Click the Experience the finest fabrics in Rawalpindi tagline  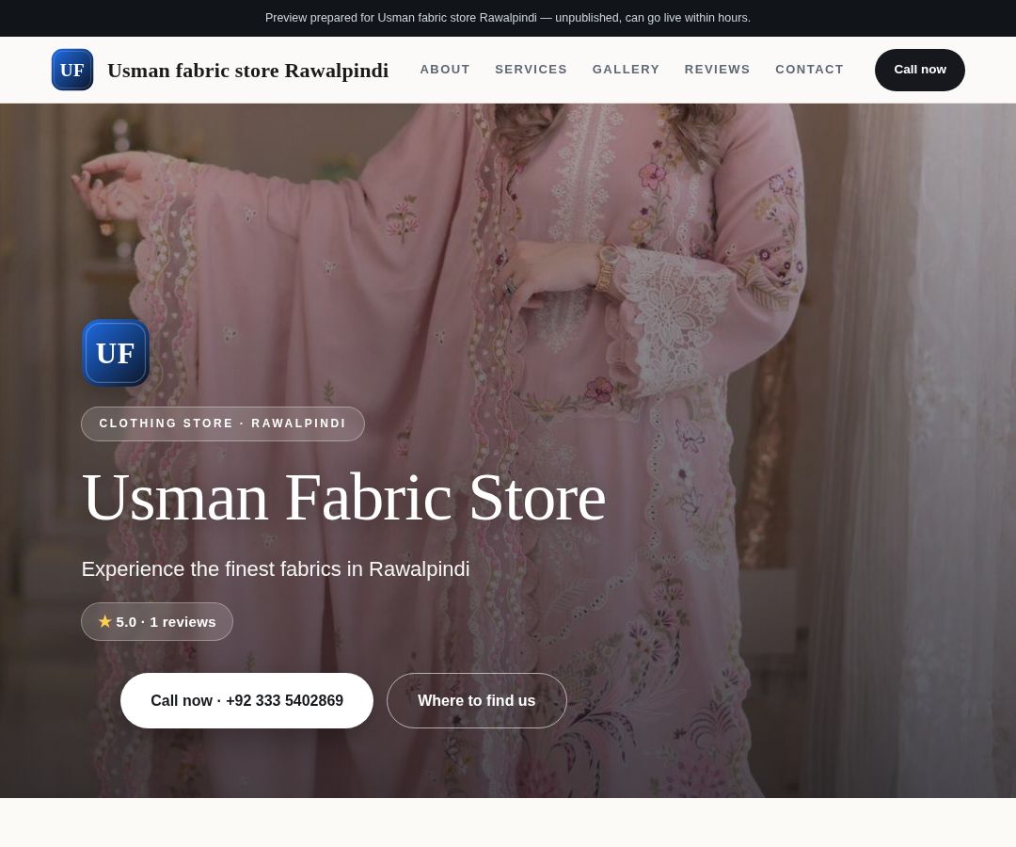[276, 569]
